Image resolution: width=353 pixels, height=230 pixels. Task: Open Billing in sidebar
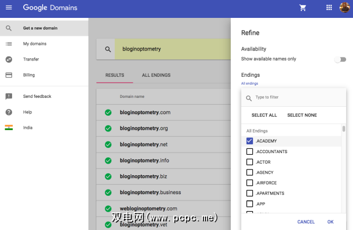[44, 75]
